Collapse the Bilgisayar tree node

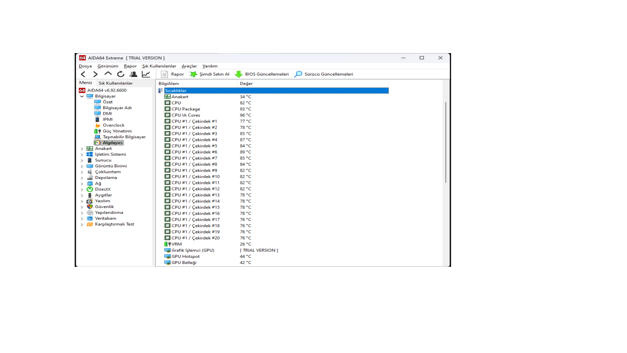[x=82, y=96]
